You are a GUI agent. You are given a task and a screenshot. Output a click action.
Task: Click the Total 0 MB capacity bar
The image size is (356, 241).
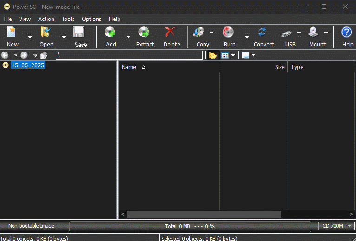[x=190, y=226]
